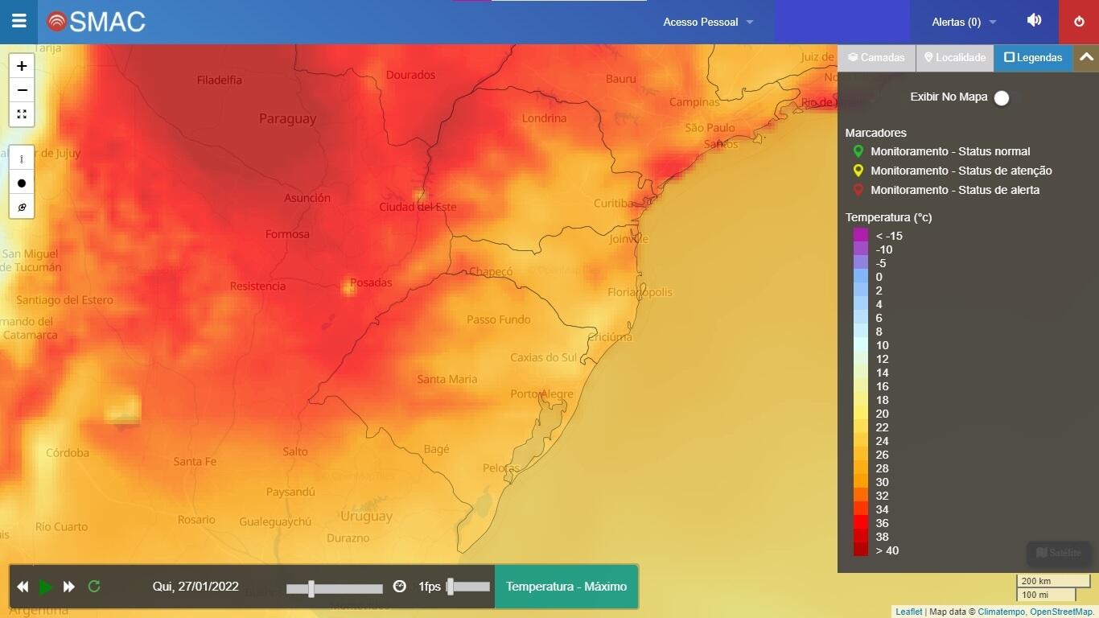Click Ciudad del Este on the map

(418, 207)
